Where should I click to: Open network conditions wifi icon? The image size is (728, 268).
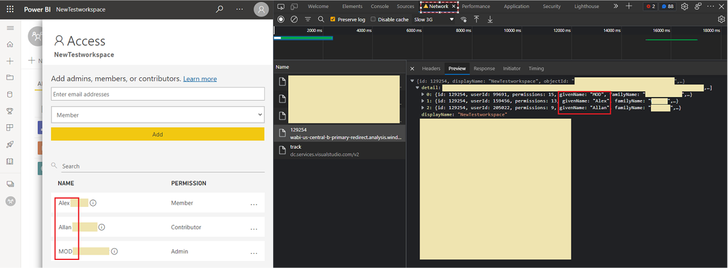point(463,19)
